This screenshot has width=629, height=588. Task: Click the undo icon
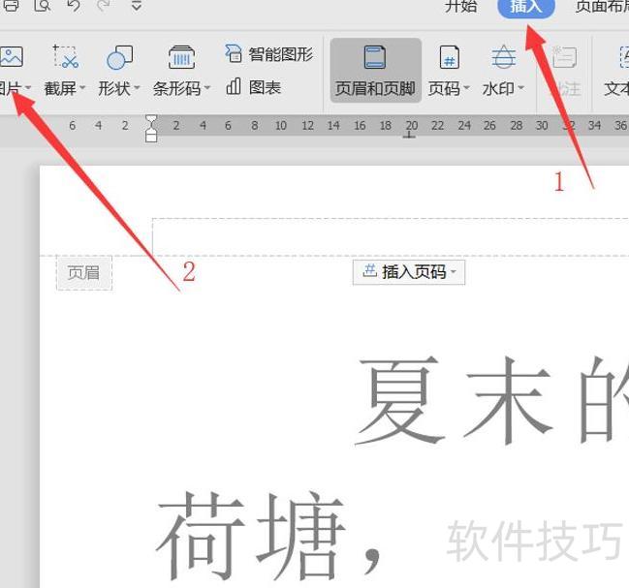74,5
